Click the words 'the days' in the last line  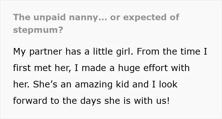coord(82,101)
